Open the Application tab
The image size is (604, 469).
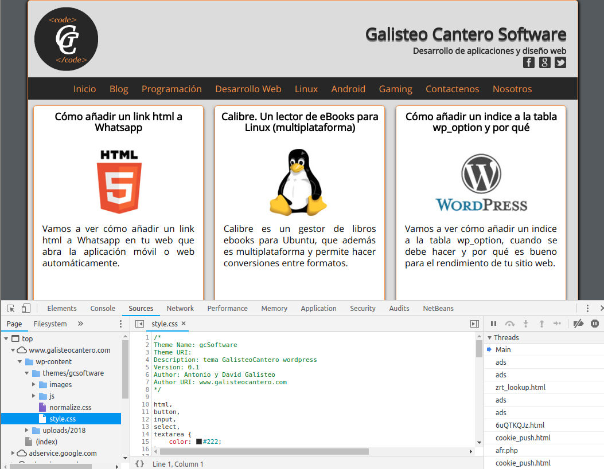pos(318,308)
